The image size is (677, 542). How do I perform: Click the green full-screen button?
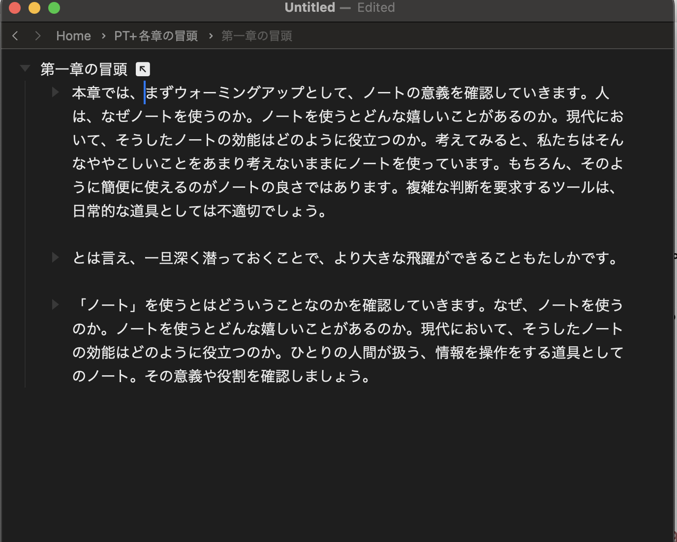pos(54,8)
